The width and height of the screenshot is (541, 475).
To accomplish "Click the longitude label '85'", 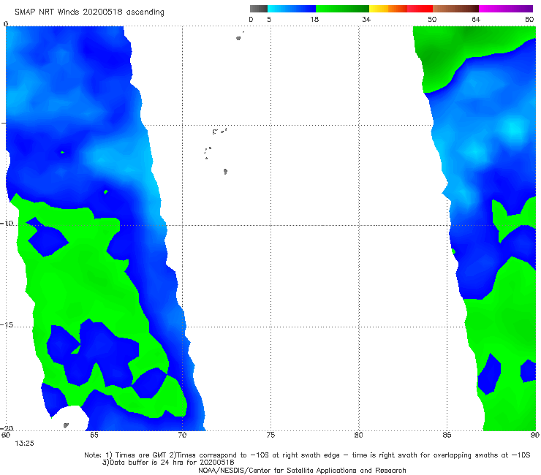I will [447, 435].
